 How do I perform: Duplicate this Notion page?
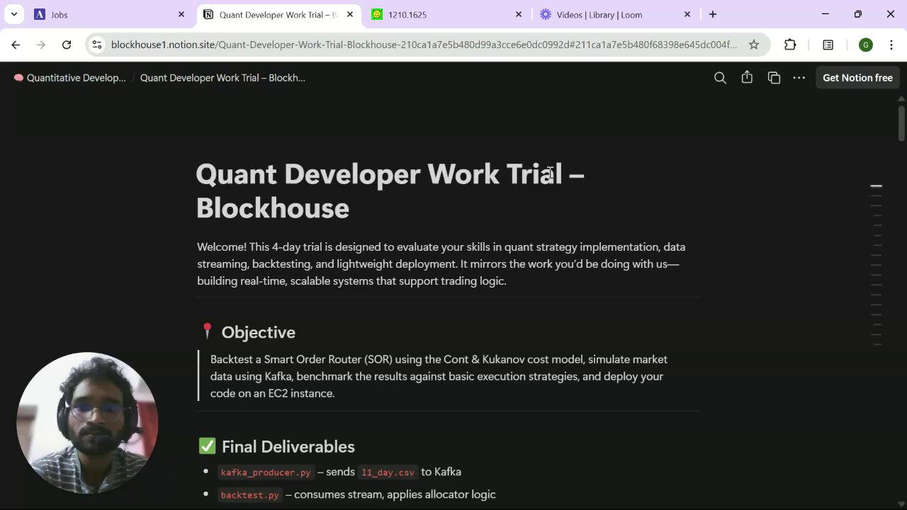(774, 78)
